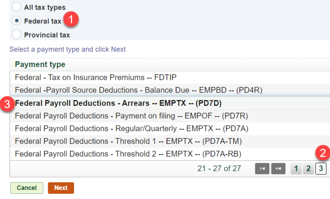The height and width of the screenshot is (199, 330).
Task: Select Payroll Source Deductions Balance Due row
Action: click(x=170, y=90)
